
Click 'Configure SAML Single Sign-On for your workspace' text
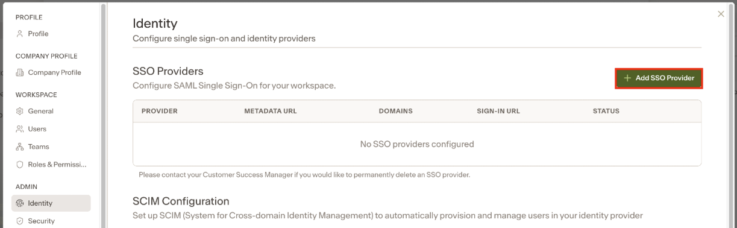234,86
